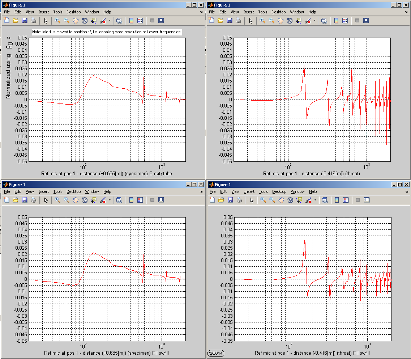Open File menu in Emptytube window
This screenshot has width=411, height=359.
point(7,12)
